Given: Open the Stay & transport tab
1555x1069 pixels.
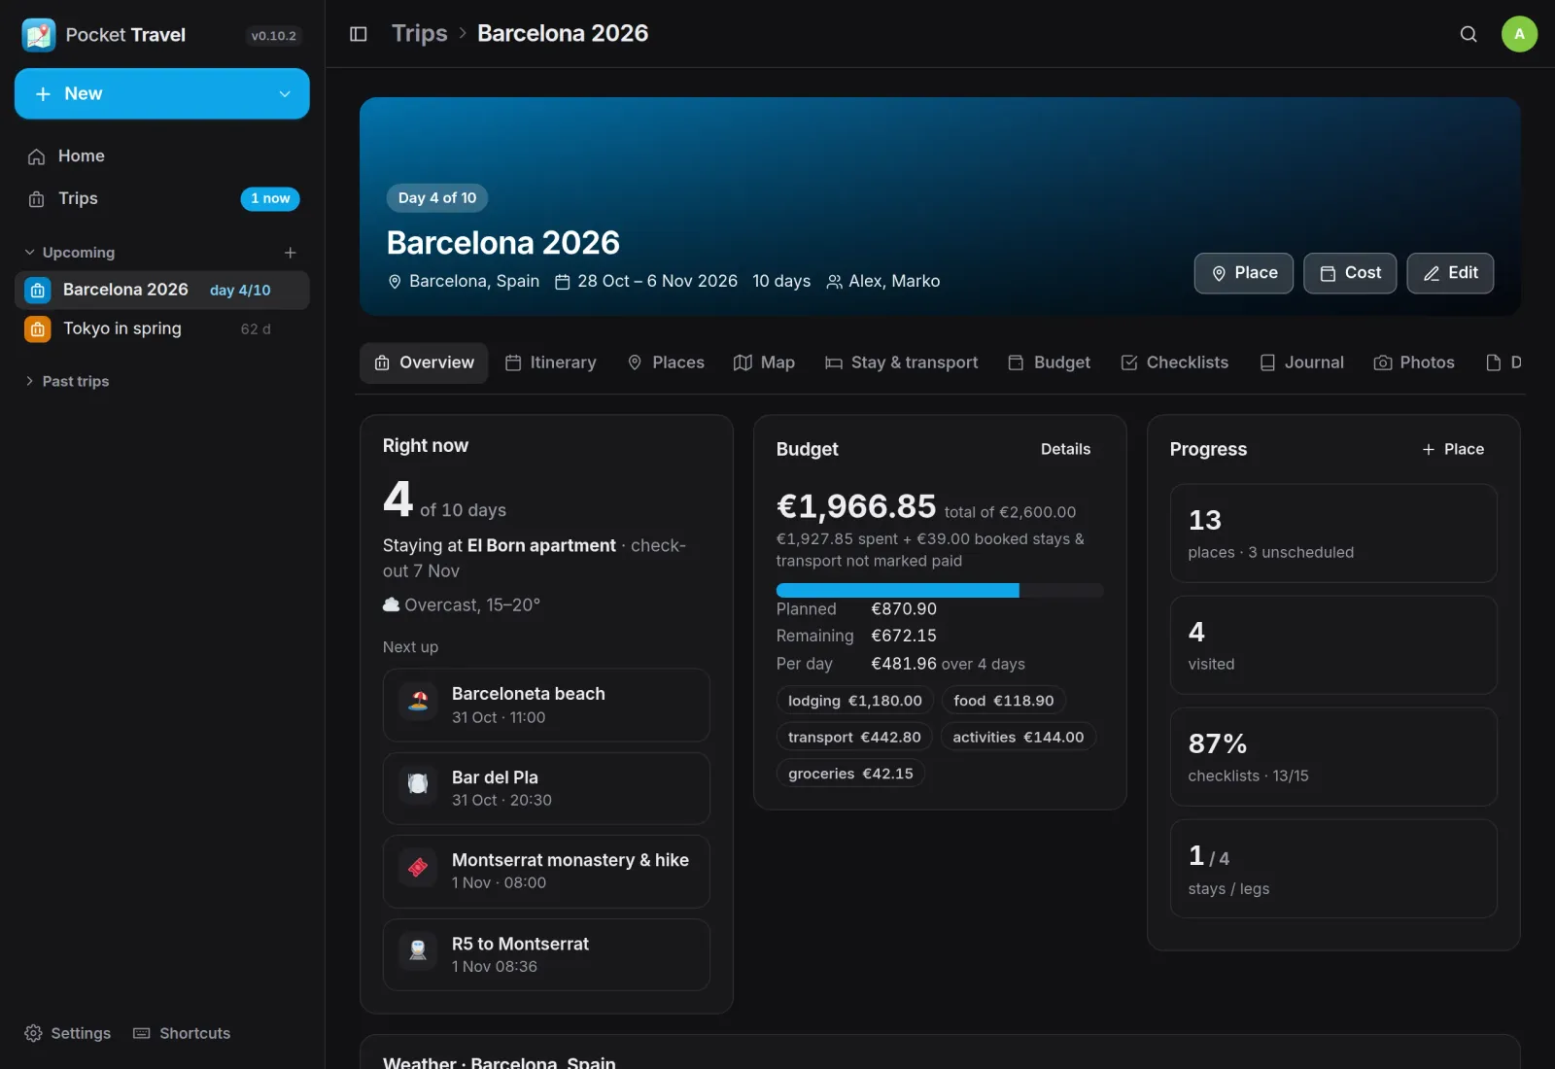Looking at the screenshot, I should (x=901, y=362).
